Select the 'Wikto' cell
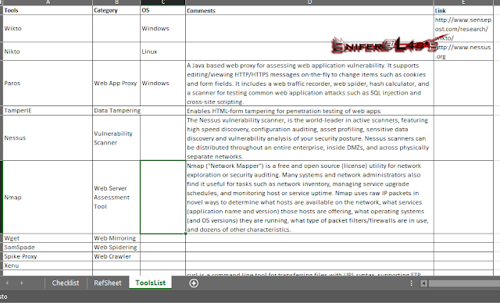Image resolution: width=500 pixels, height=303 pixels. (x=48, y=28)
